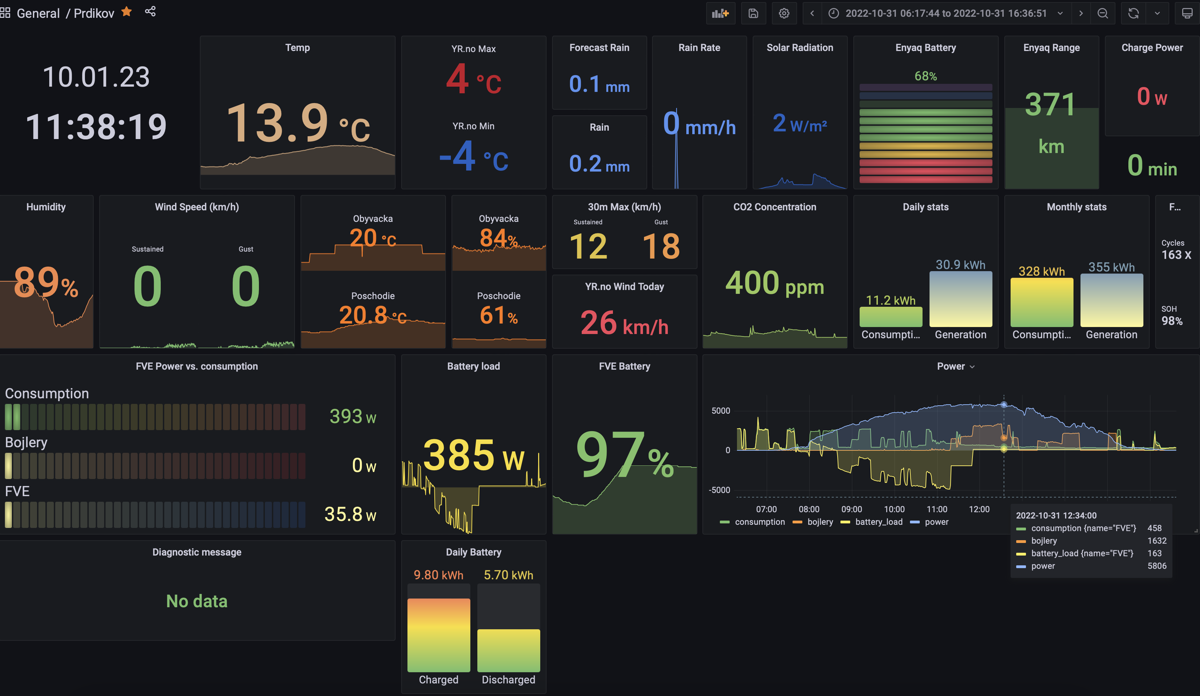The width and height of the screenshot is (1200, 696).
Task: Click the Consumption LCD bar gauge
Action: pyautogui.click(x=155, y=416)
